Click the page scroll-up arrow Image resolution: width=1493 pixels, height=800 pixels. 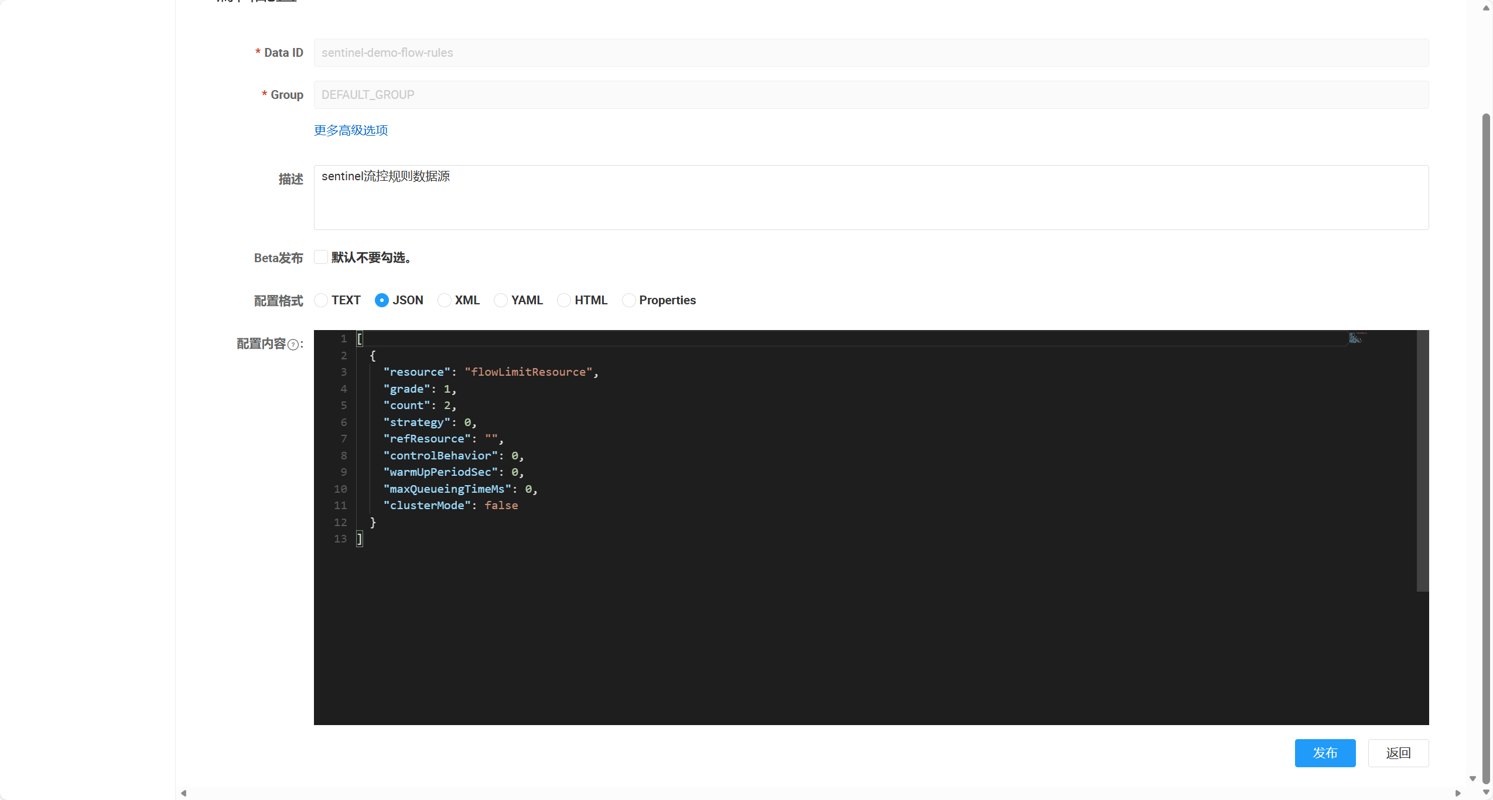click(1486, 8)
